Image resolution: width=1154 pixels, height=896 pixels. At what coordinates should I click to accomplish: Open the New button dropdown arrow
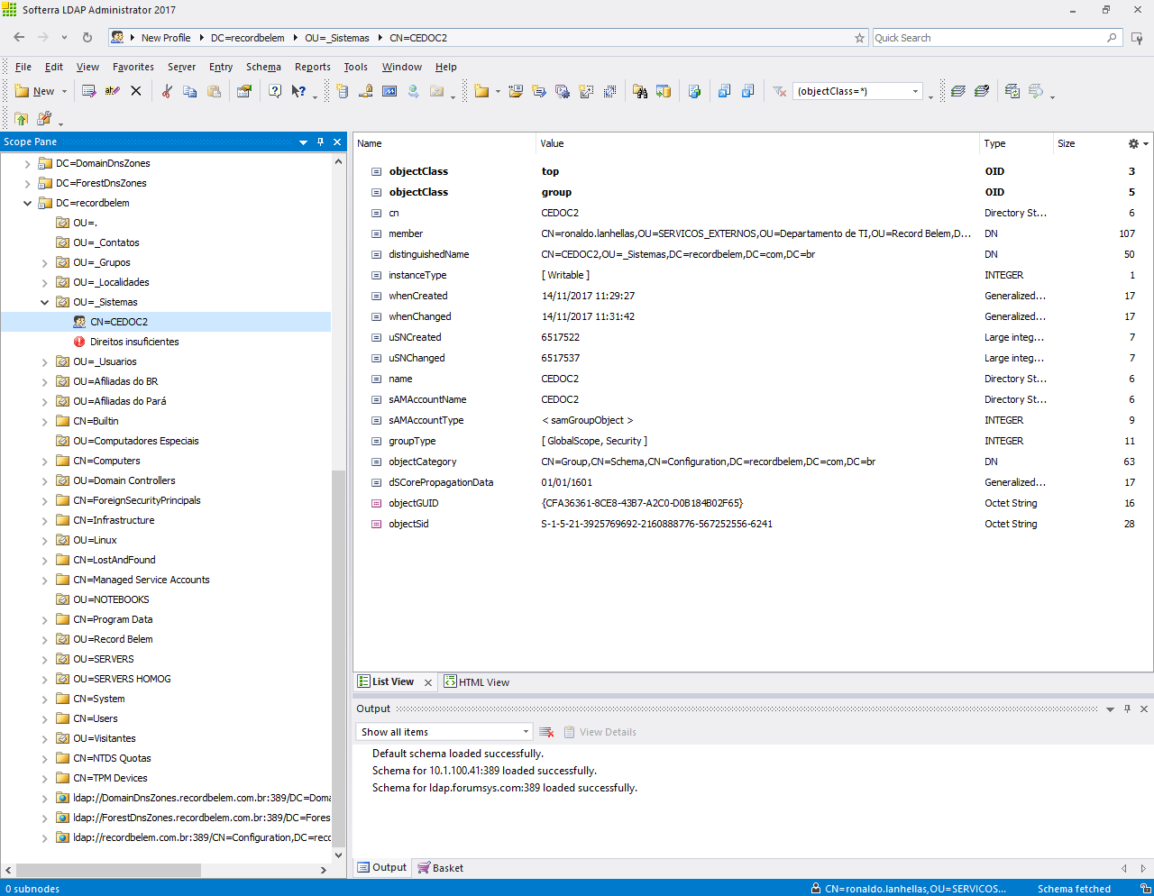tap(64, 91)
